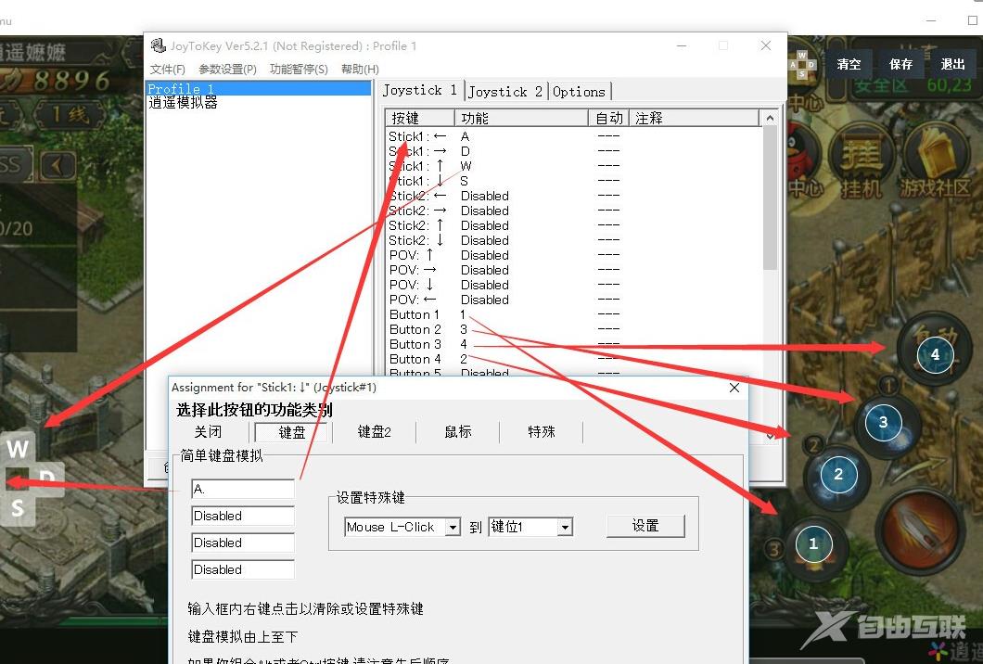Click the S key overlay on game

click(x=19, y=507)
